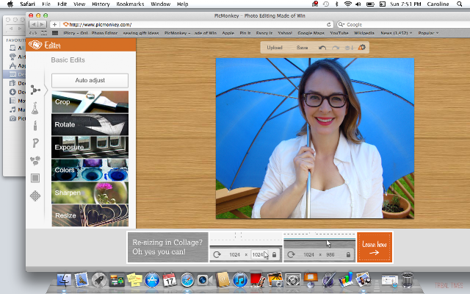The width and height of the screenshot is (470, 294).
Task: Click the URL address field
Action: tap(192, 24)
